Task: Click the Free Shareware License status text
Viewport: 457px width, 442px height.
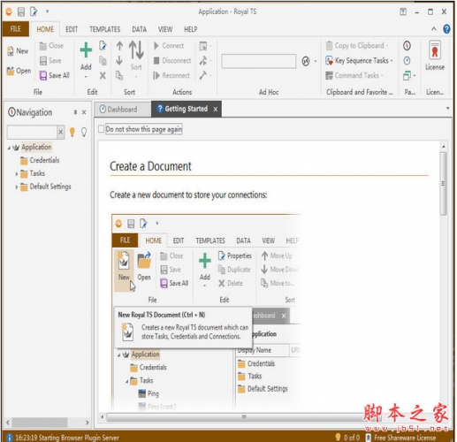Action: pyautogui.click(x=405, y=438)
